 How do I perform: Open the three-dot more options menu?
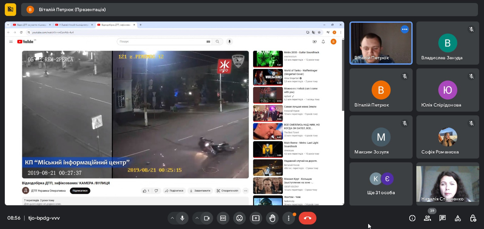289,218
